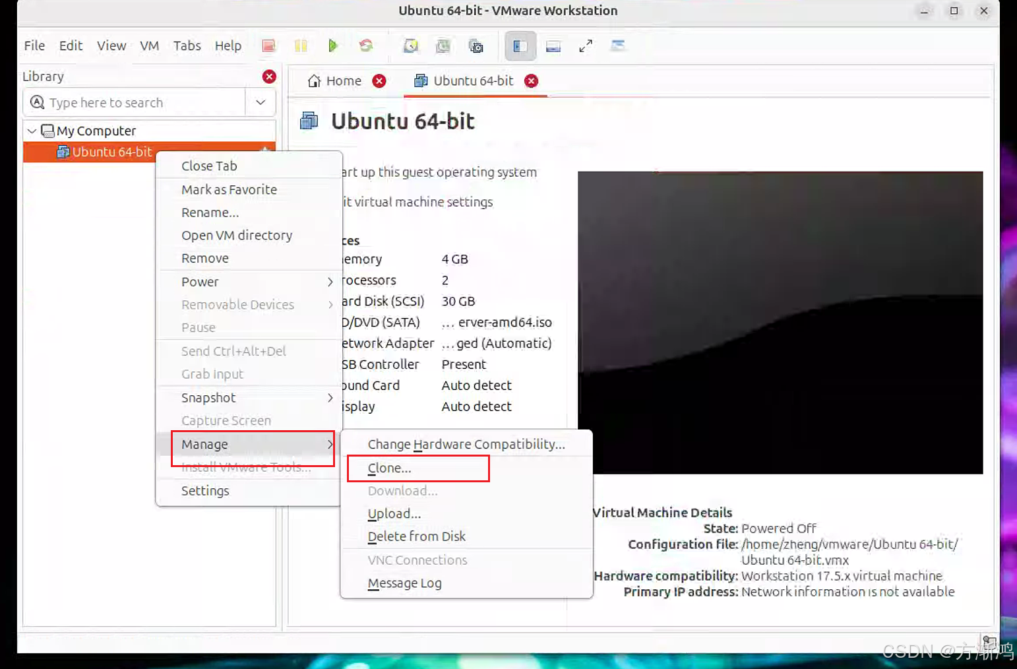Choose Open VM directory
The height and width of the screenshot is (669, 1017).
[249, 236]
